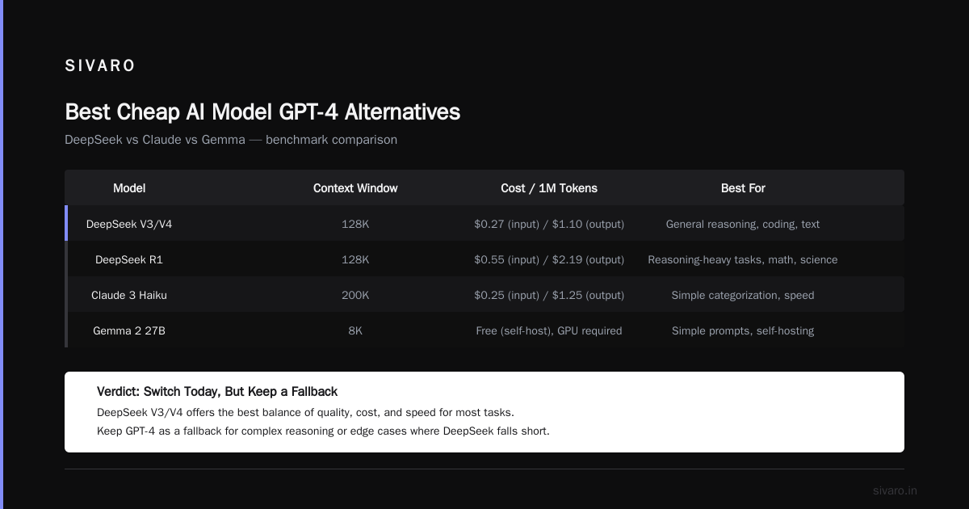Click Reasoning-heavy tasks, math, science cell

tap(743, 259)
